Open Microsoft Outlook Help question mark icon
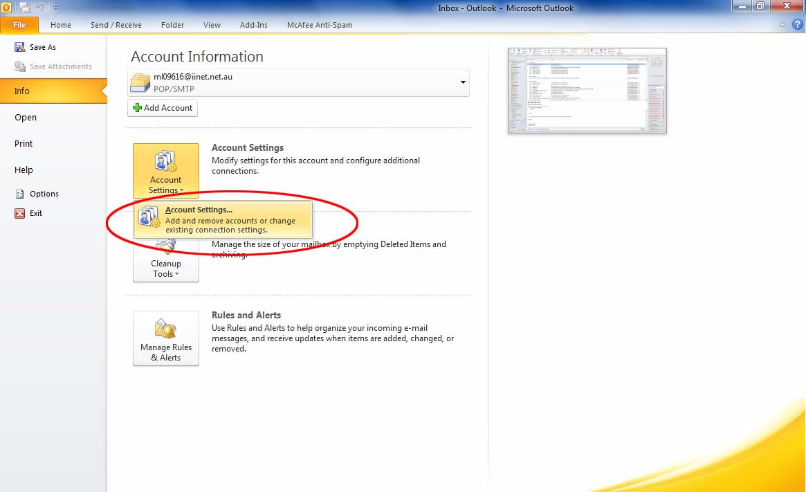 point(797,24)
